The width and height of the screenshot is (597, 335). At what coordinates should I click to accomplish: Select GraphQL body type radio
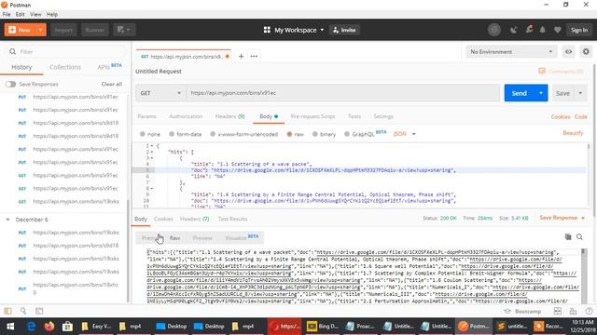click(x=347, y=134)
